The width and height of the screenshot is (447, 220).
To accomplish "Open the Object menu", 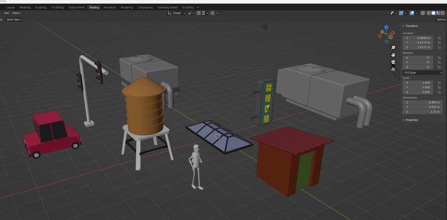I will point(16,13).
